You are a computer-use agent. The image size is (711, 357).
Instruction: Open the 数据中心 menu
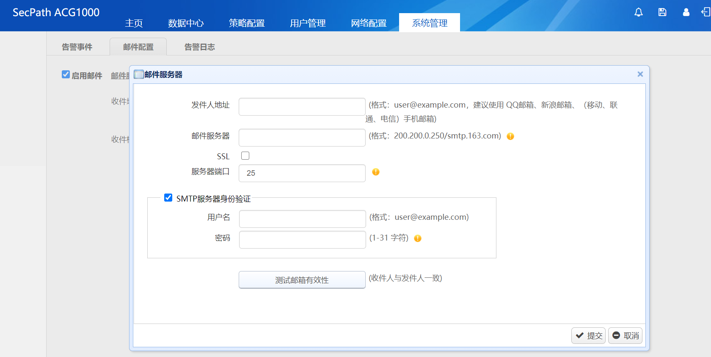coord(186,23)
